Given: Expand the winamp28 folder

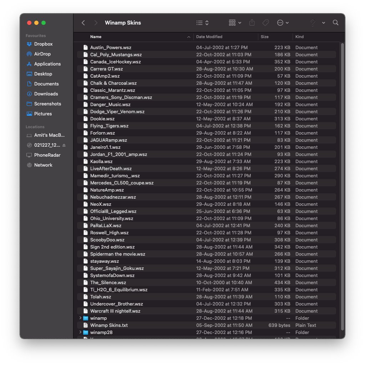Looking at the screenshot, I should 80,332.
